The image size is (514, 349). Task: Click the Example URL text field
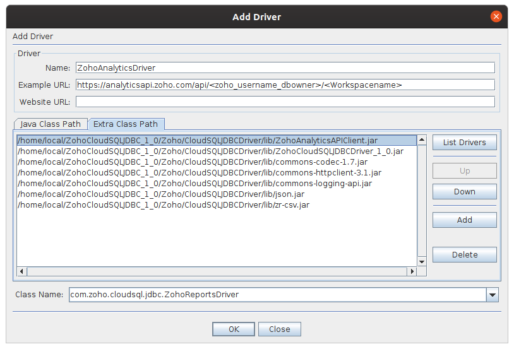[285, 85]
